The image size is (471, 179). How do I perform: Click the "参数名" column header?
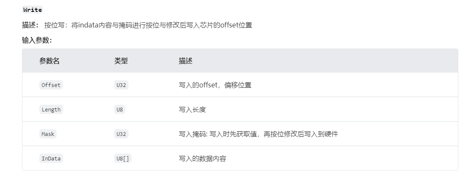[49, 61]
